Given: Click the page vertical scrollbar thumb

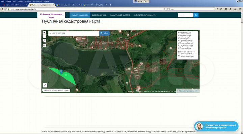Looking at the screenshot, I should point(242,19).
